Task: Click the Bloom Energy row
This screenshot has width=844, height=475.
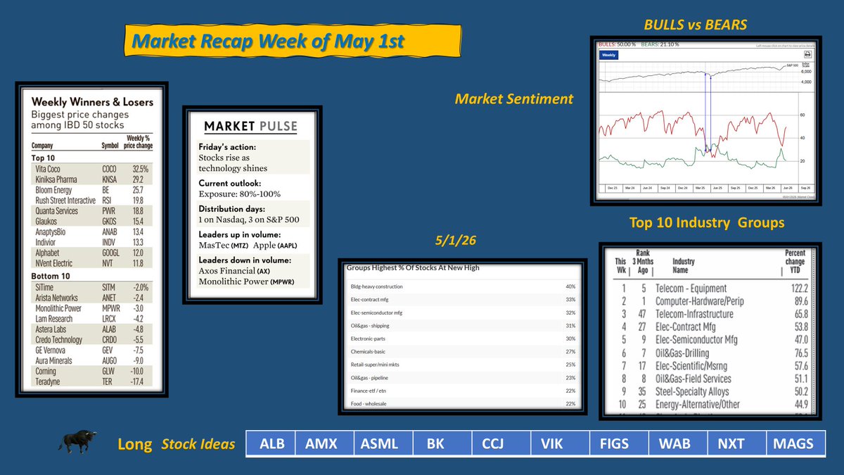Action: point(91,190)
